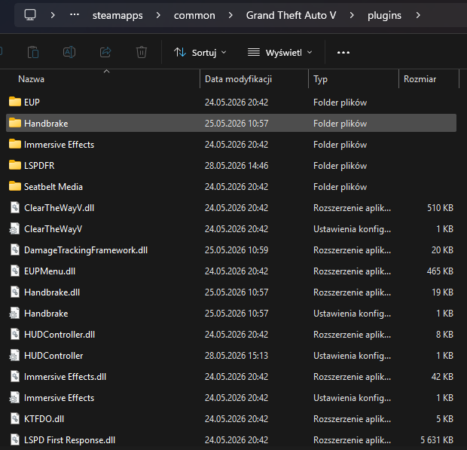467x450 pixels.
Task: Select the EUP folder name
Action: (x=32, y=103)
